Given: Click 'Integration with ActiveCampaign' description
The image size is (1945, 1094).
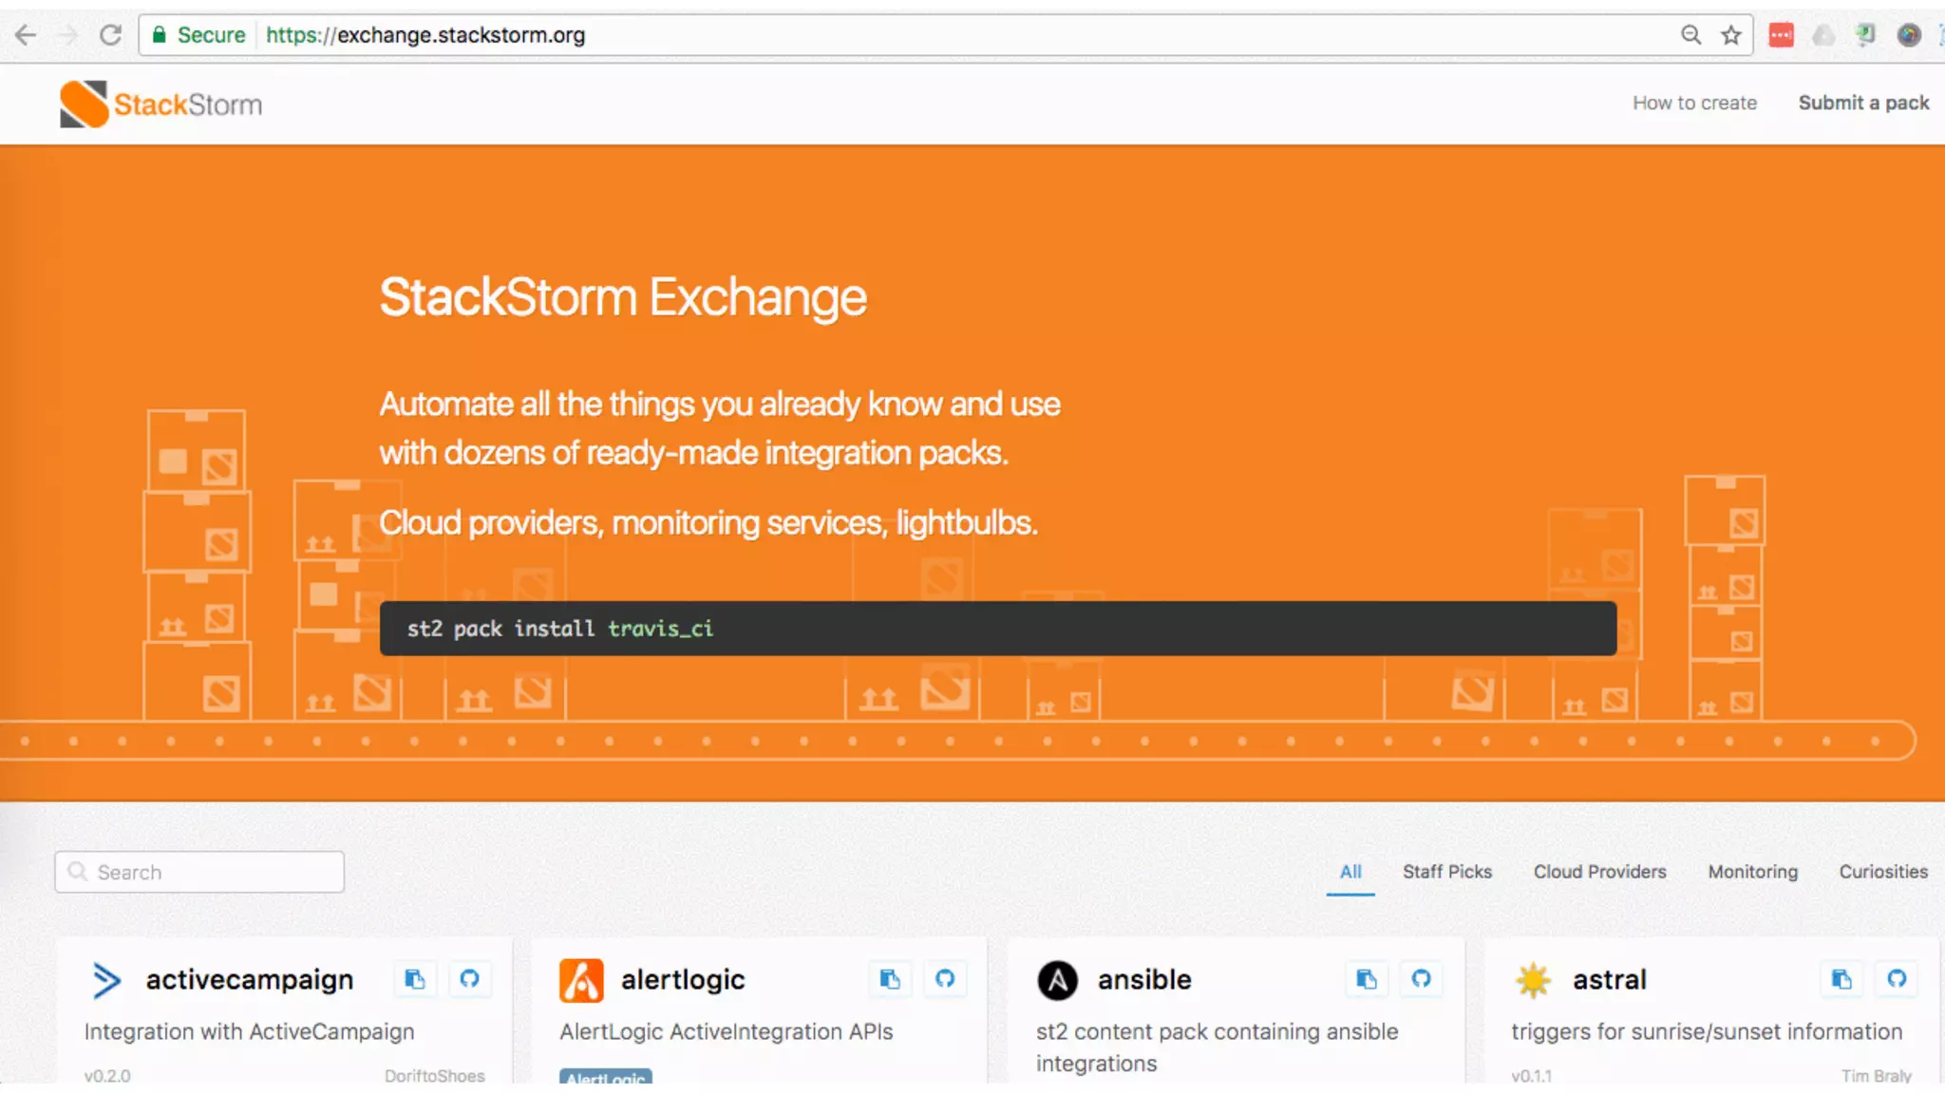Looking at the screenshot, I should (250, 1031).
